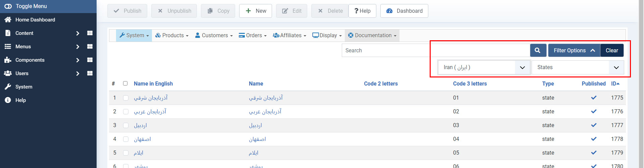Open the Iran country filter dropdown
644x168 pixels.
coord(484,67)
